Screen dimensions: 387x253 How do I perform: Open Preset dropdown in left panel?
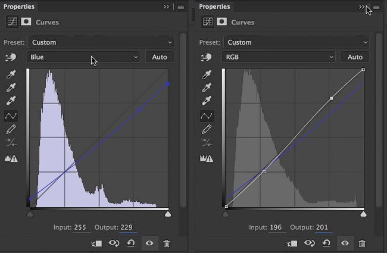tap(101, 42)
